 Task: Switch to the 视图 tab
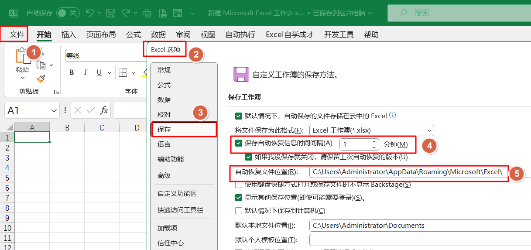208,34
